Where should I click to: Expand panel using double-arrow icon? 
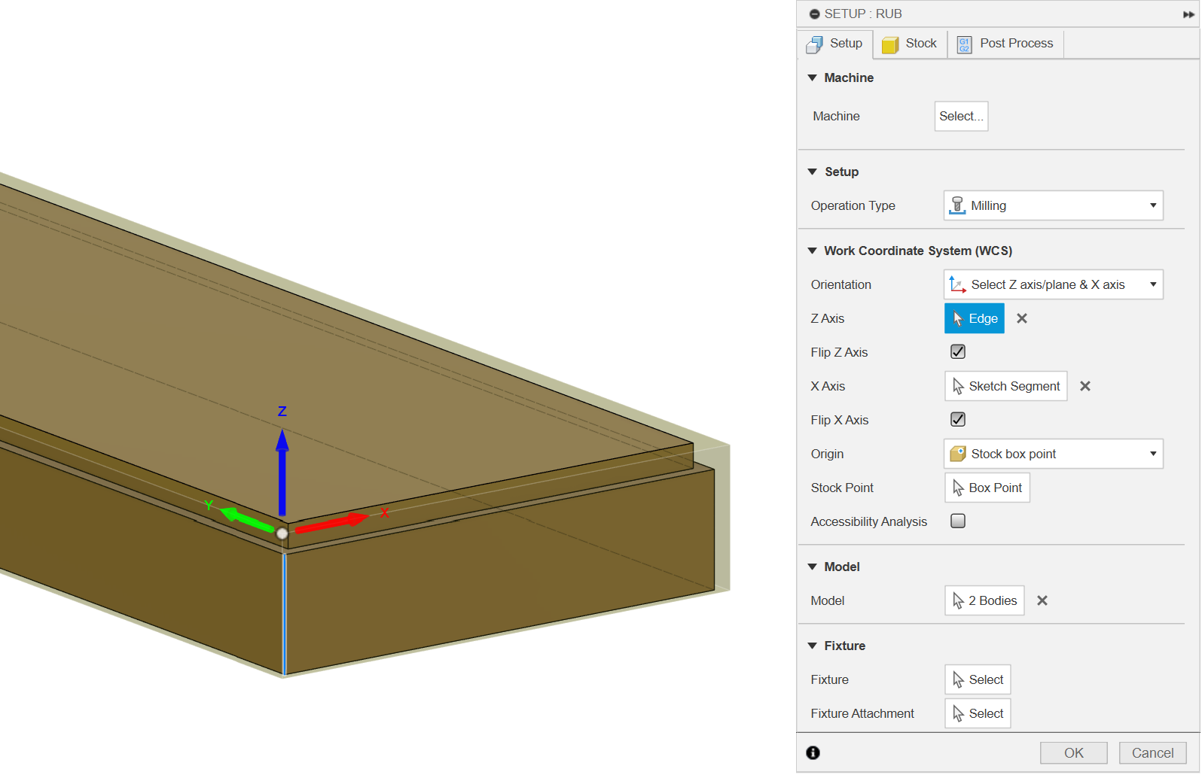pyautogui.click(x=1188, y=14)
